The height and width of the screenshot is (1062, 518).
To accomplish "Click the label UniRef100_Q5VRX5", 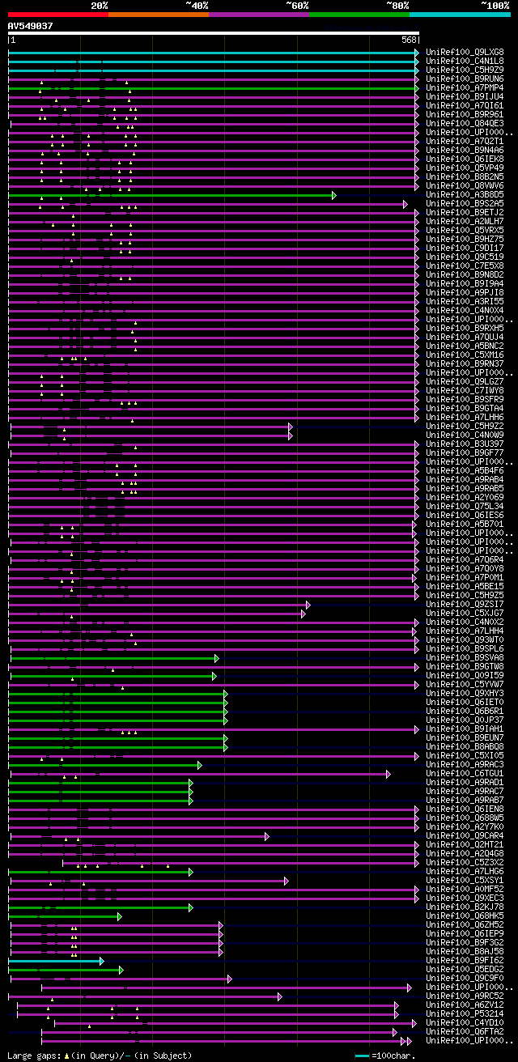I will [465, 230].
